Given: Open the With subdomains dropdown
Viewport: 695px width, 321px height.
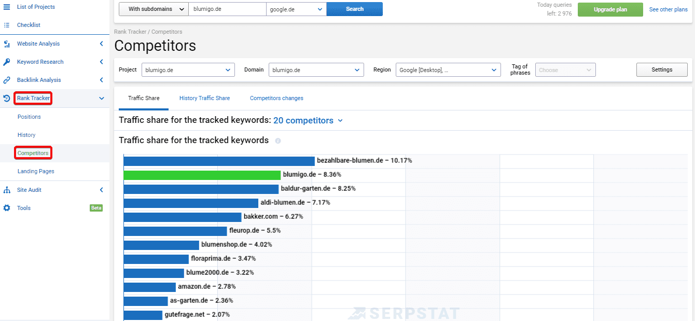Looking at the screenshot, I should tap(154, 9).
